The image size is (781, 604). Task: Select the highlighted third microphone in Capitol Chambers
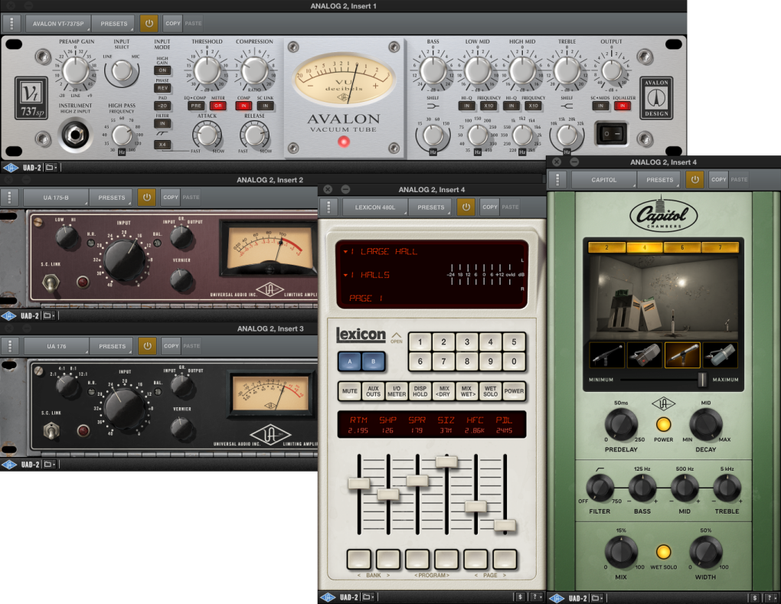[682, 355]
